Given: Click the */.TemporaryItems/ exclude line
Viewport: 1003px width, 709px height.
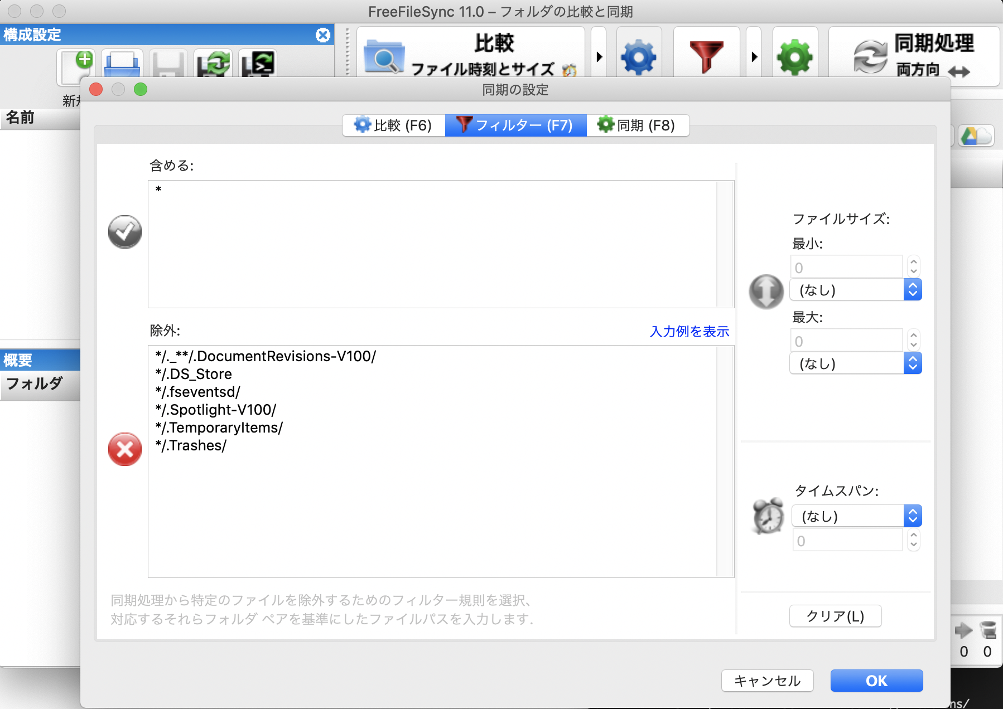Looking at the screenshot, I should pyautogui.click(x=219, y=428).
